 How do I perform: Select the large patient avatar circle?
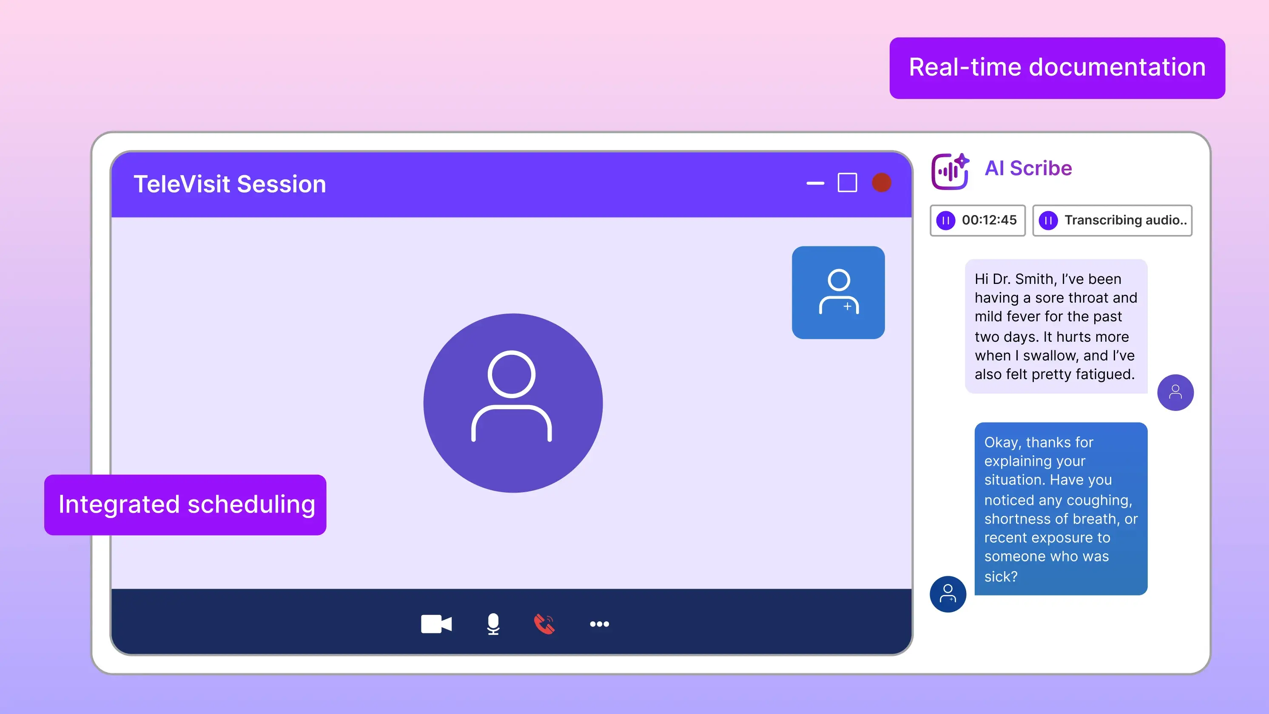pyautogui.click(x=512, y=403)
